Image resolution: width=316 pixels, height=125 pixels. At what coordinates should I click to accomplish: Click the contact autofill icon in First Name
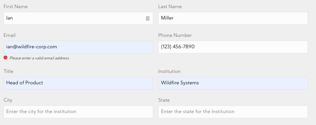click(x=148, y=18)
